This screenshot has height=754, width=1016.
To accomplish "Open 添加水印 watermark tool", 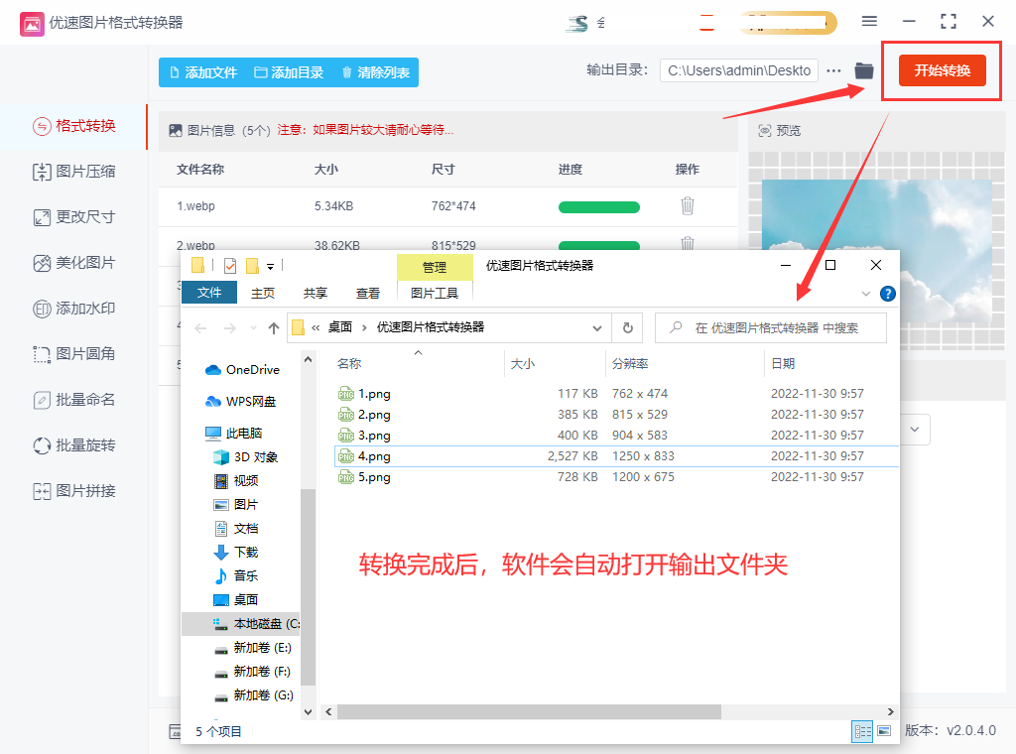I will tap(73, 309).
